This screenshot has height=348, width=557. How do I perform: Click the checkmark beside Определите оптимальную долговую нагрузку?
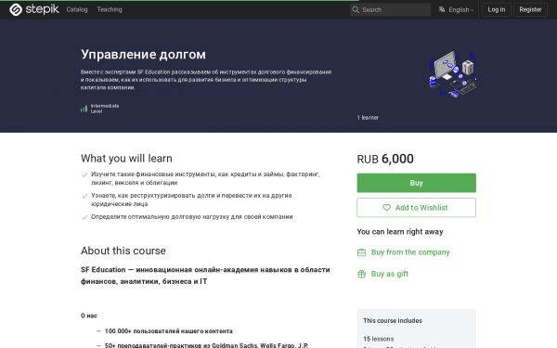click(x=84, y=217)
